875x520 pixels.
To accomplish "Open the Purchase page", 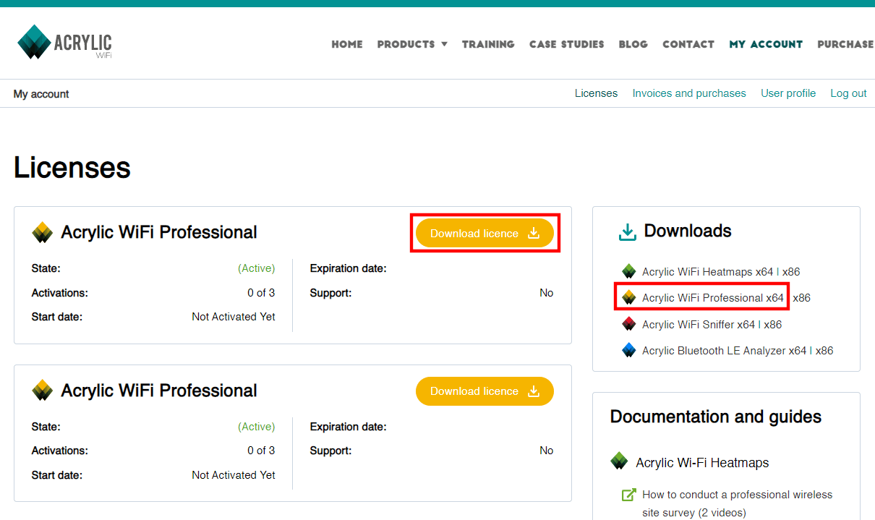I will click(846, 44).
